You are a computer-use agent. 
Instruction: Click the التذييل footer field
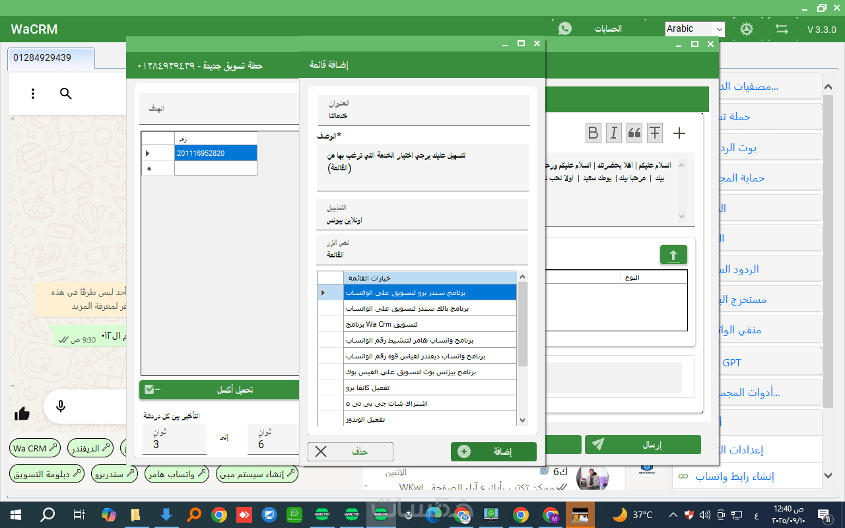(422, 214)
